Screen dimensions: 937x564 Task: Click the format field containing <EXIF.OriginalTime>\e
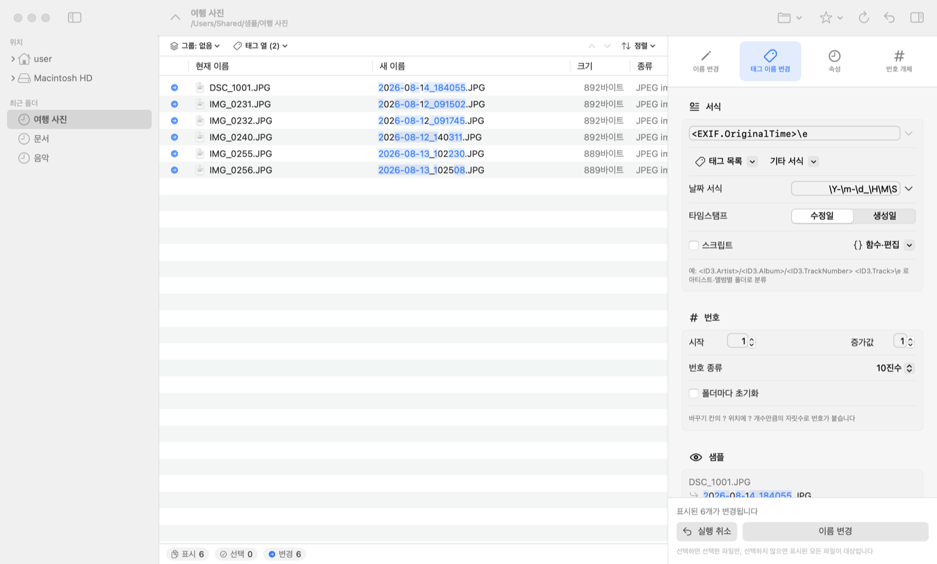(794, 133)
